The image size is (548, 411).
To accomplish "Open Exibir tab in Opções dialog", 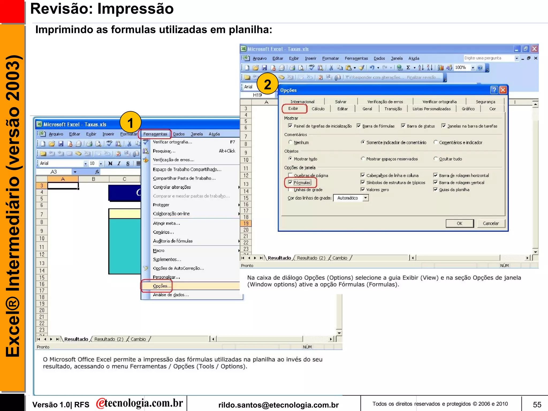I will tap(293, 108).
